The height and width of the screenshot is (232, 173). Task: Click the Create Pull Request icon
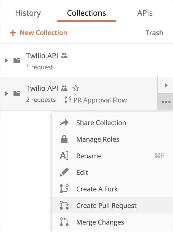coord(64,205)
